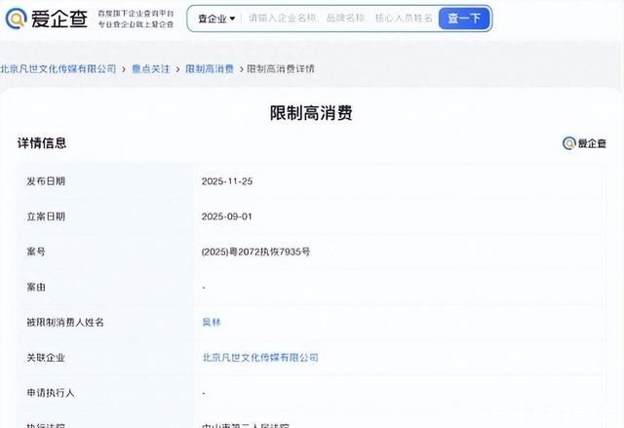Open the 吴林 person link
The image size is (624, 428).
[211, 322]
